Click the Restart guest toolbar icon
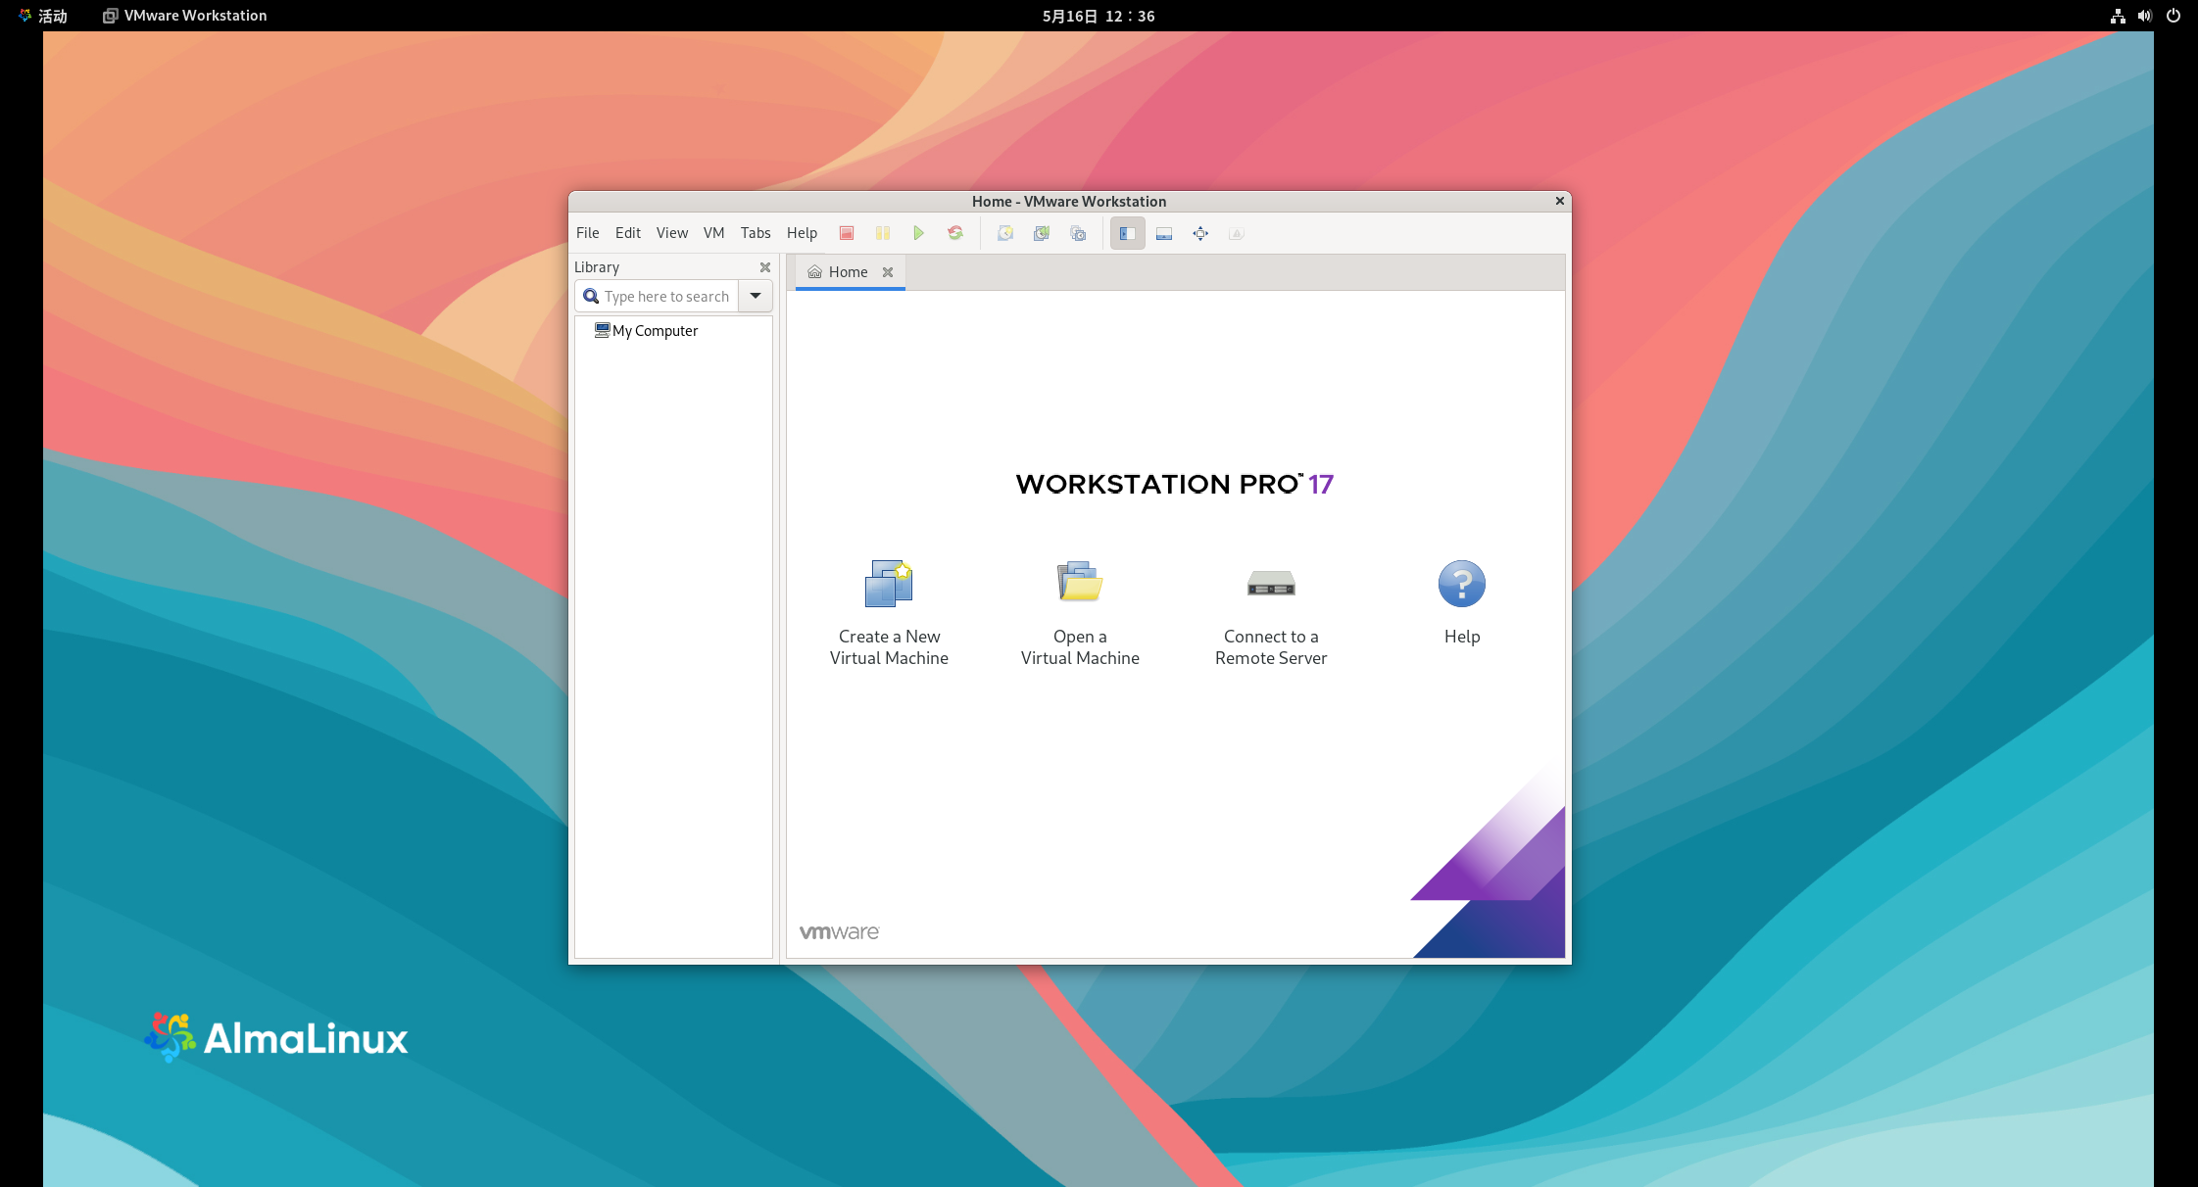The width and height of the screenshot is (2198, 1187). tap(955, 233)
